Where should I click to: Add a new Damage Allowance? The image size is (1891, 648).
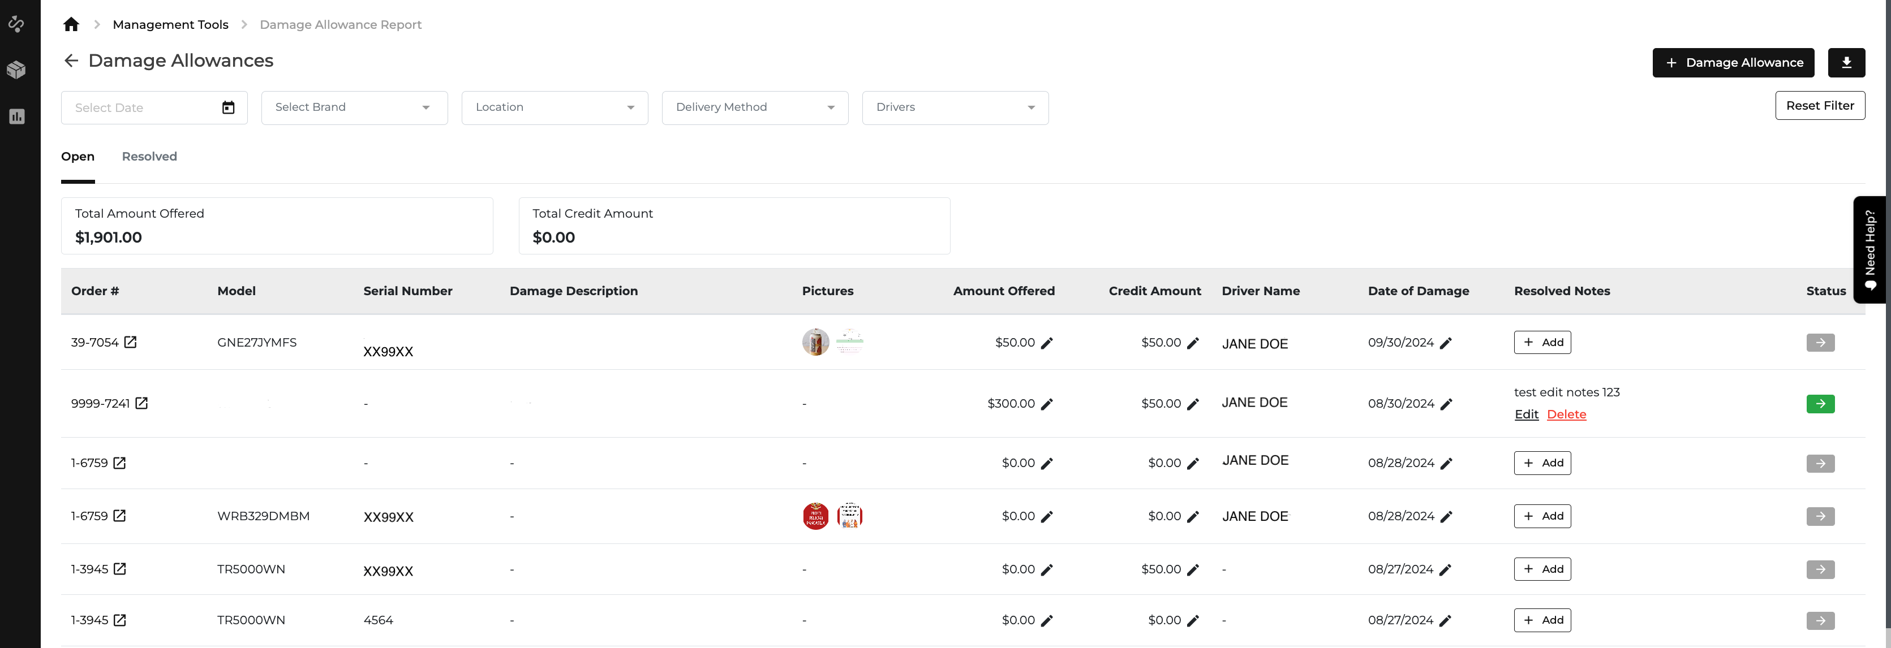tap(1733, 62)
